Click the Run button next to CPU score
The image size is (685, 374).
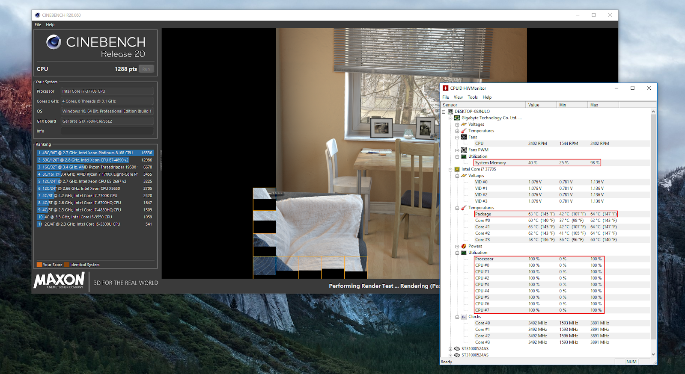[146, 69]
